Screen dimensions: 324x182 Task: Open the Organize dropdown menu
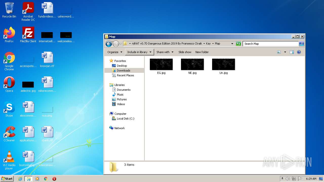[115, 52]
